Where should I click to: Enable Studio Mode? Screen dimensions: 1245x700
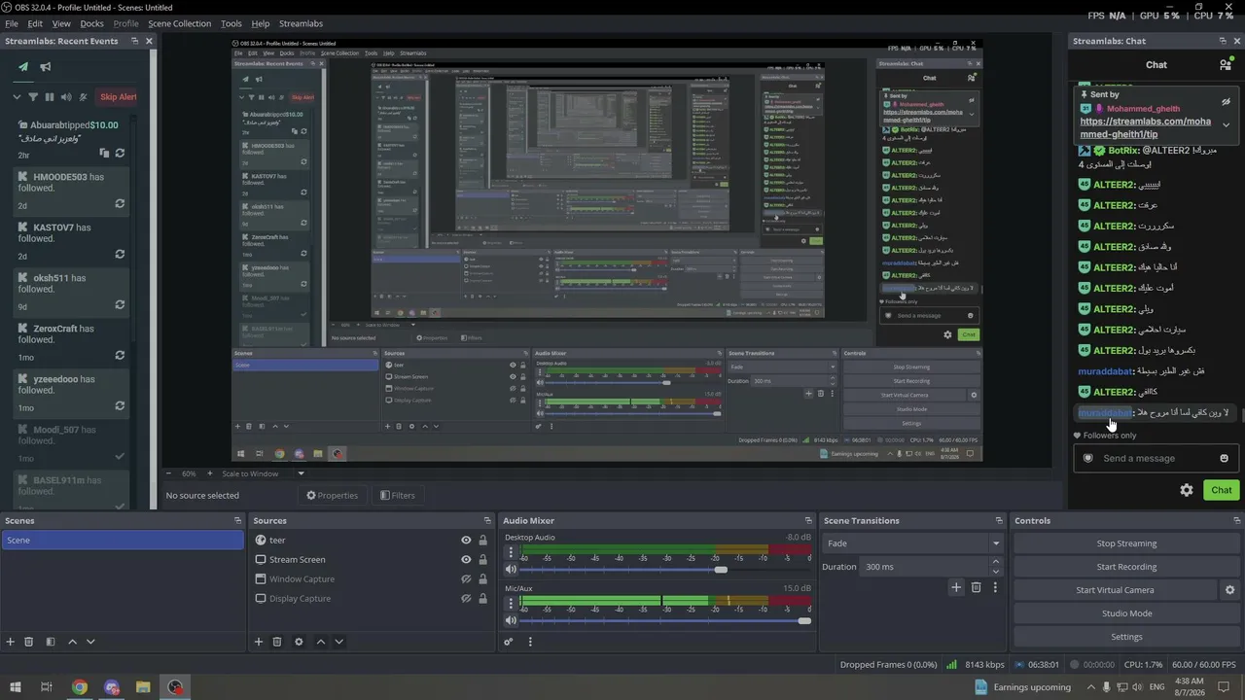click(1126, 613)
